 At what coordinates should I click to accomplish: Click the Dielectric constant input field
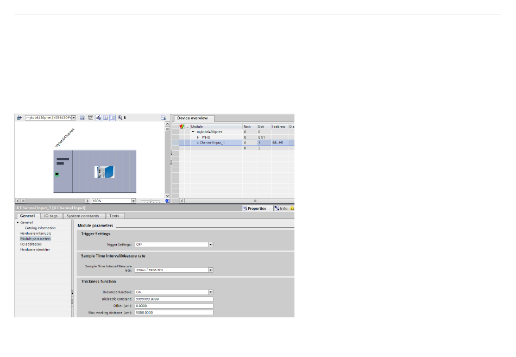pyautogui.click(x=174, y=299)
